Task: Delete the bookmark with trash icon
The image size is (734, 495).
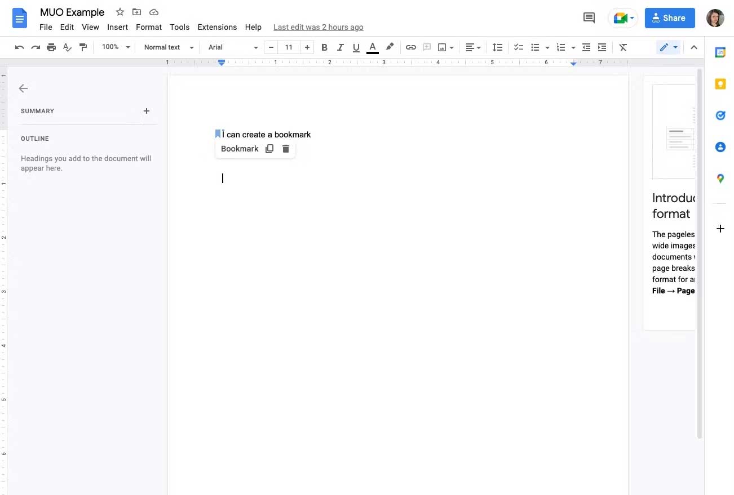Action: click(x=286, y=149)
